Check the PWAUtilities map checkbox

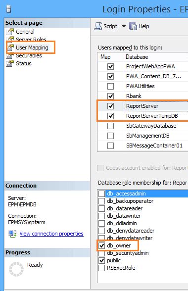click(111, 86)
